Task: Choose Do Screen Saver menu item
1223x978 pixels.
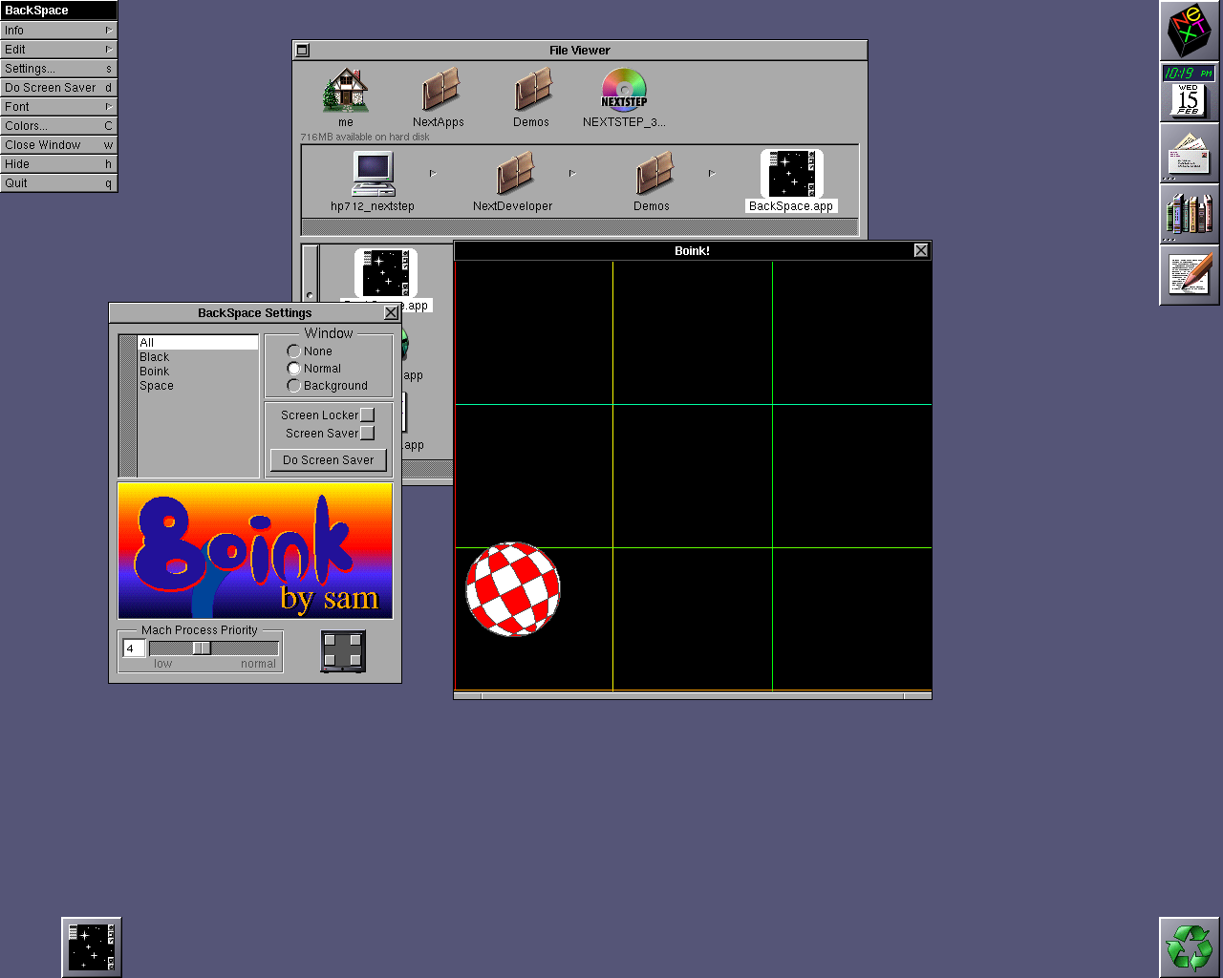Action: (x=58, y=88)
